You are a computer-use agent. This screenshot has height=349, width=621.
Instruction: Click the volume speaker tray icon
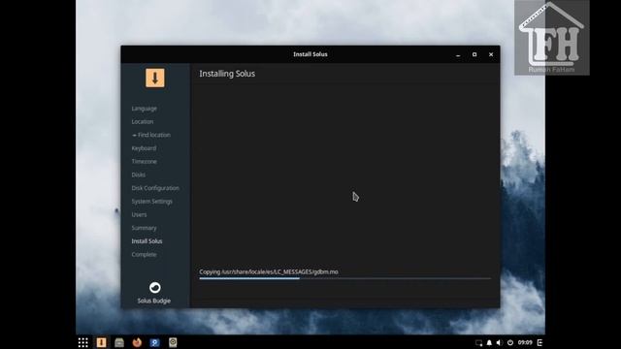point(500,342)
